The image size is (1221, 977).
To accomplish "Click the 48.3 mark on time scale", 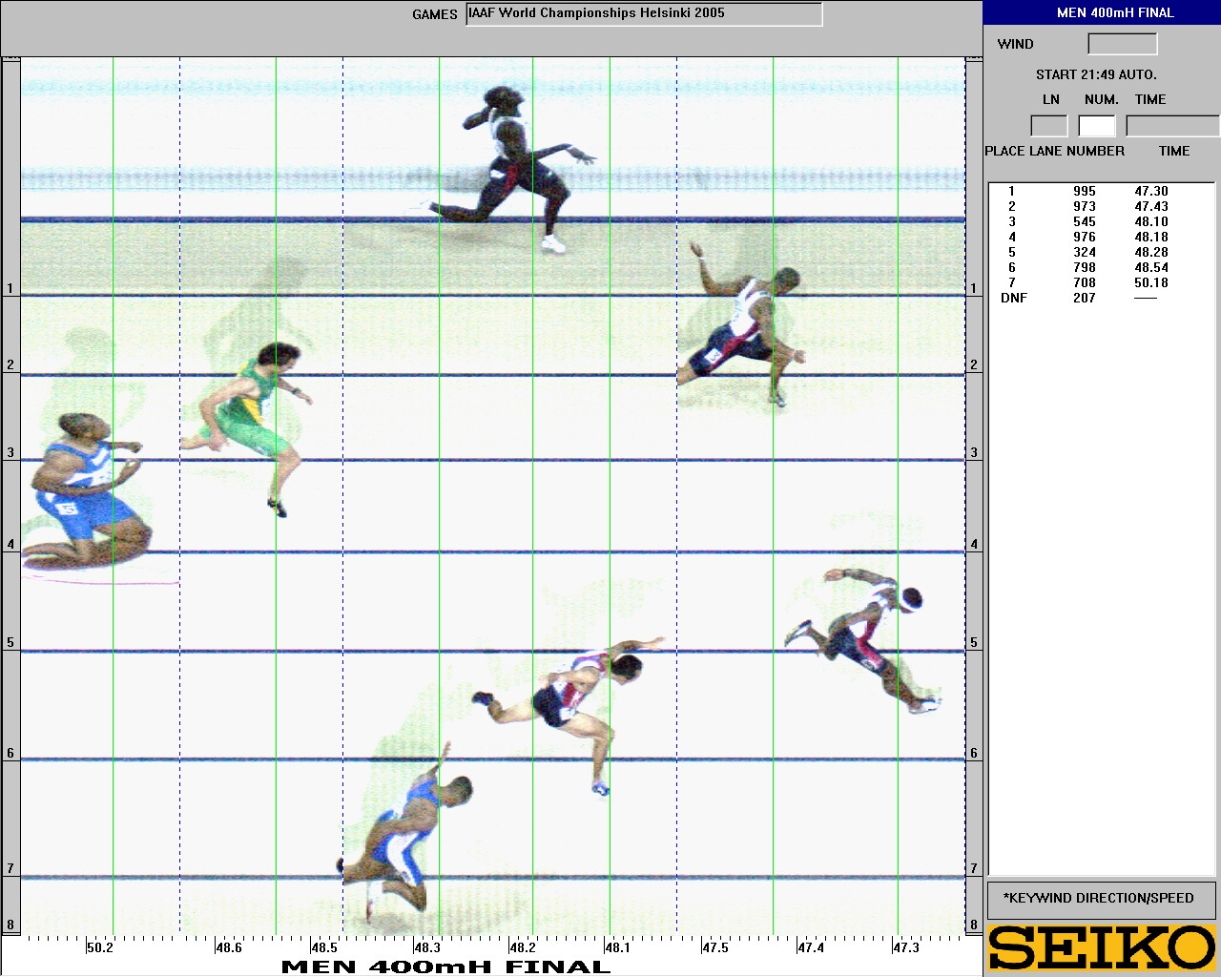I will 426,948.
